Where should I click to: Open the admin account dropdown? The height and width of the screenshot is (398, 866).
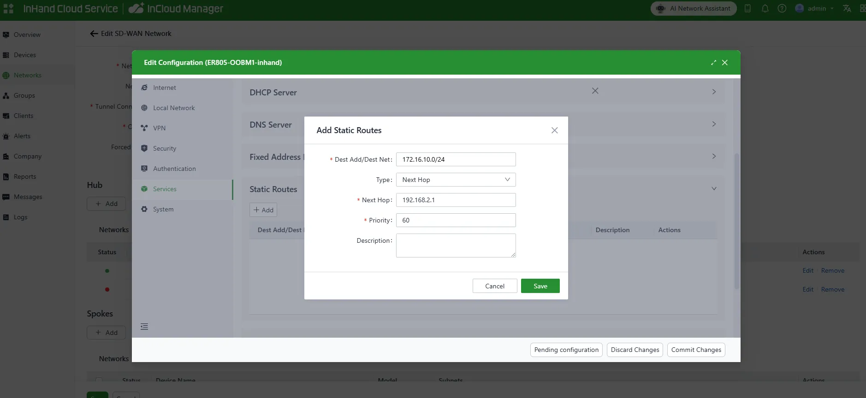pos(815,8)
